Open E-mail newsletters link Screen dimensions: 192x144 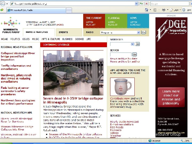point(122,125)
